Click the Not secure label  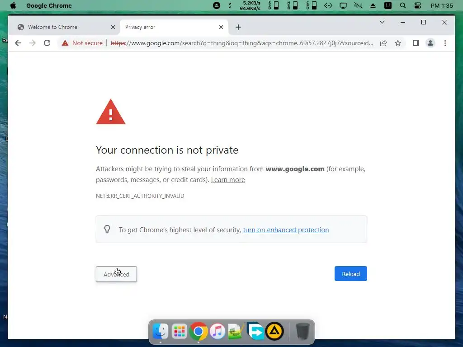point(87,43)
